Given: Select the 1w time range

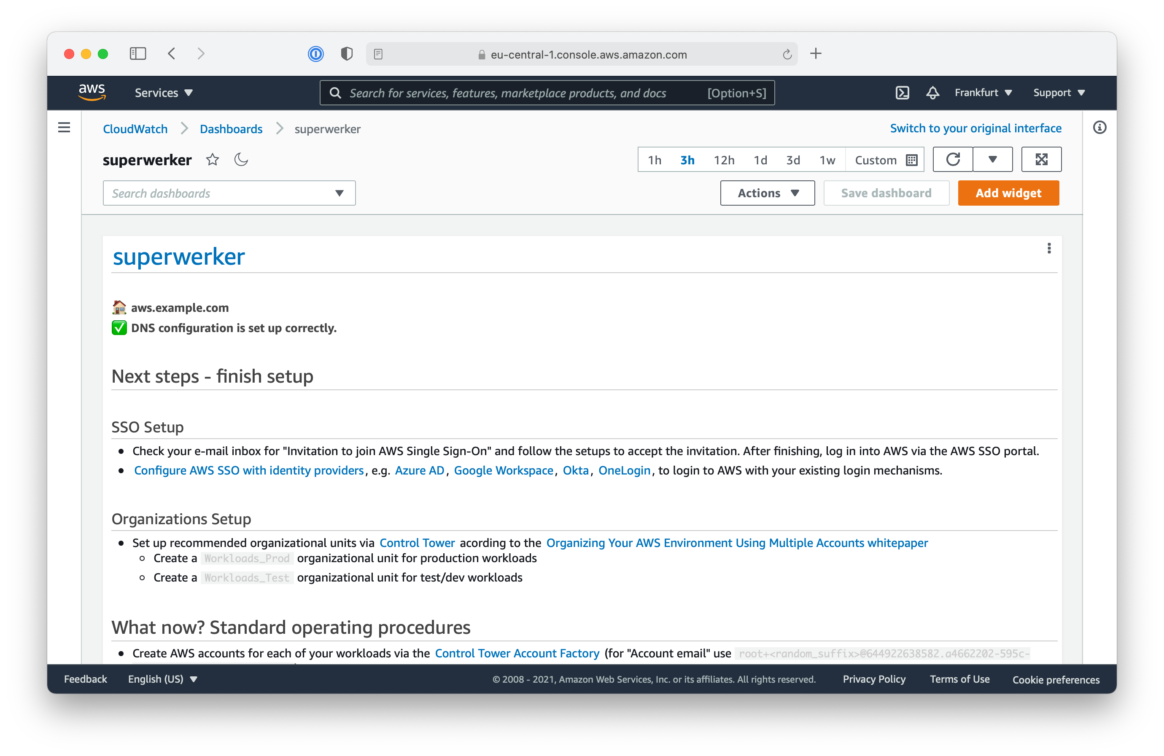Looking at the screenshot, I should point(827,160).
